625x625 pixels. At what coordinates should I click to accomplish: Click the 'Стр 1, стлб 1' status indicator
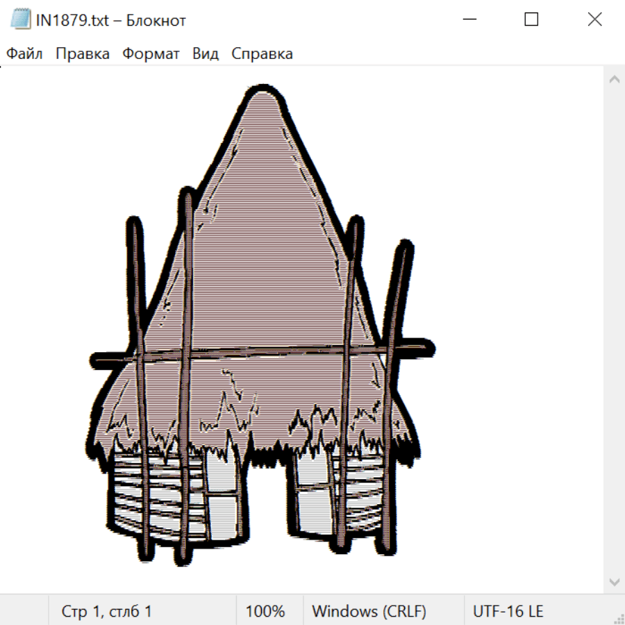[106, 612]
